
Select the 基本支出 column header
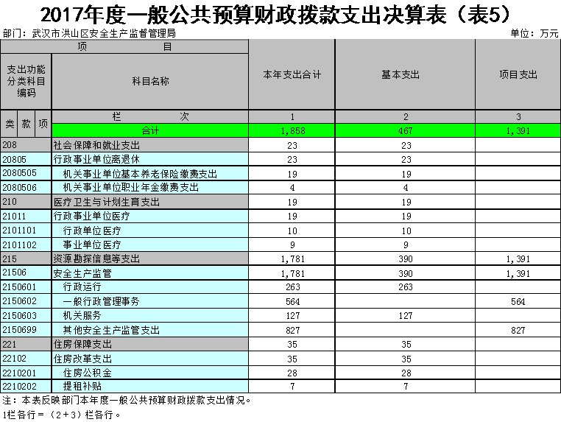(404, 74)
